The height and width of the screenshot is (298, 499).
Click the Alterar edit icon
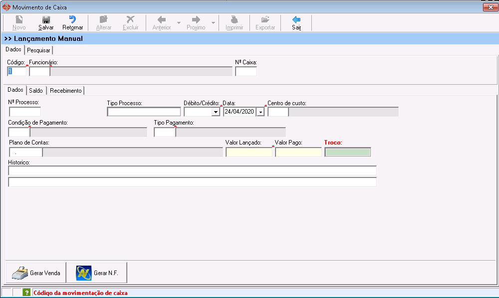(x=104, y=20)
